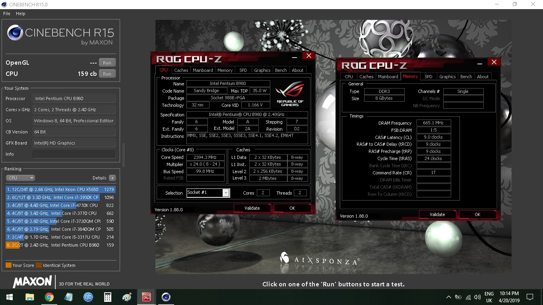Open the notebook app on the taskbar
543x305 pixels.
[x=68, y=297]
